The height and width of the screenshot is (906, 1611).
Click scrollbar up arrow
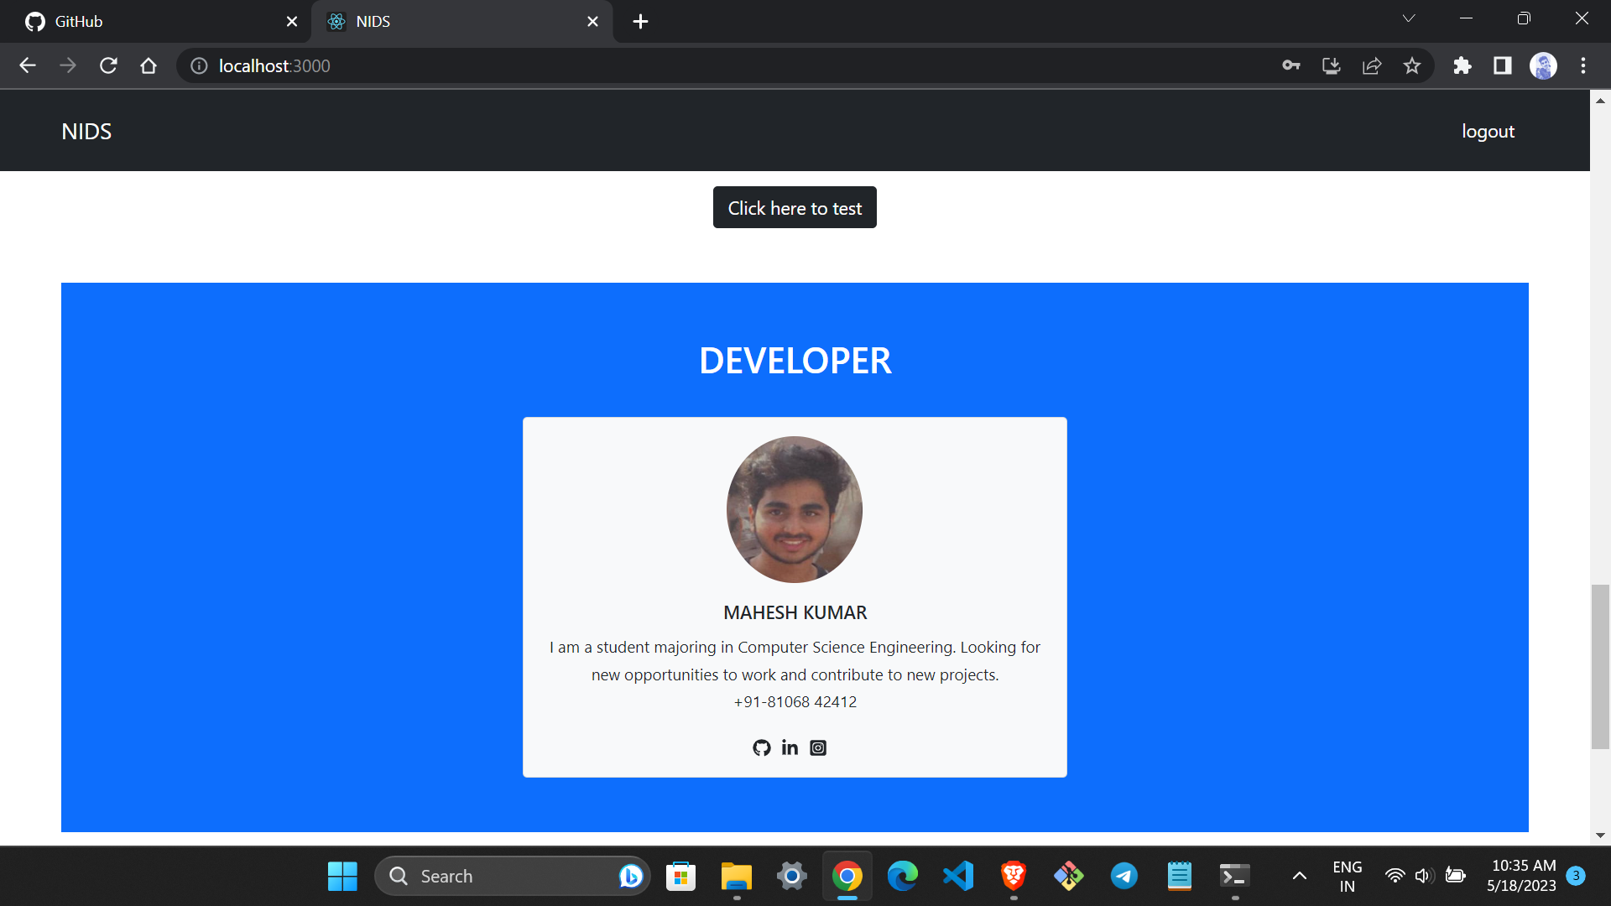click(x=1600, y=100)
